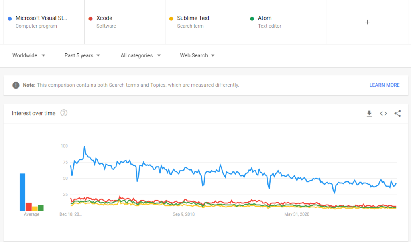The image size is (411, 242).
Task: Open help for Interest over time
Action: click(x=64, y=113)
